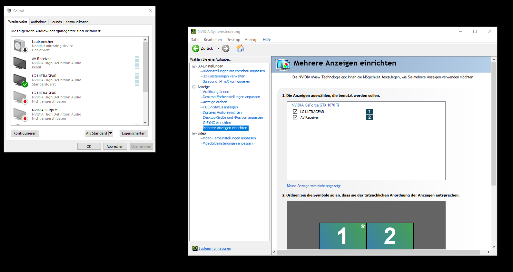Select display 2 thumbnail in arrangement area
Screen dimensions: 513x272
pos(390,236)
